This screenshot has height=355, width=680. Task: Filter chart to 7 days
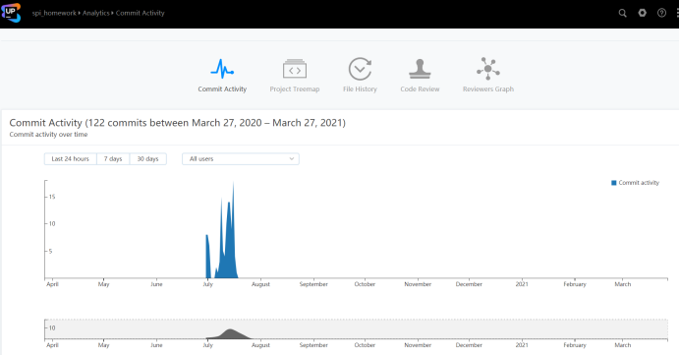[x=113, y=159]
